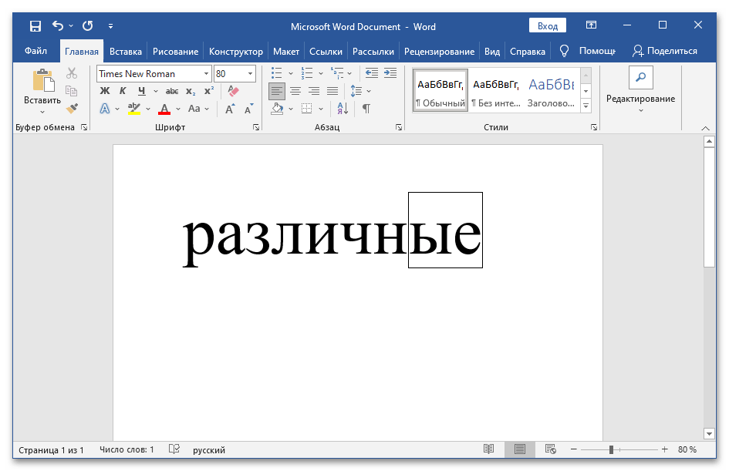729x471 pixels.
Task: Cut selection with scissors icon
Action: [72, 73]
